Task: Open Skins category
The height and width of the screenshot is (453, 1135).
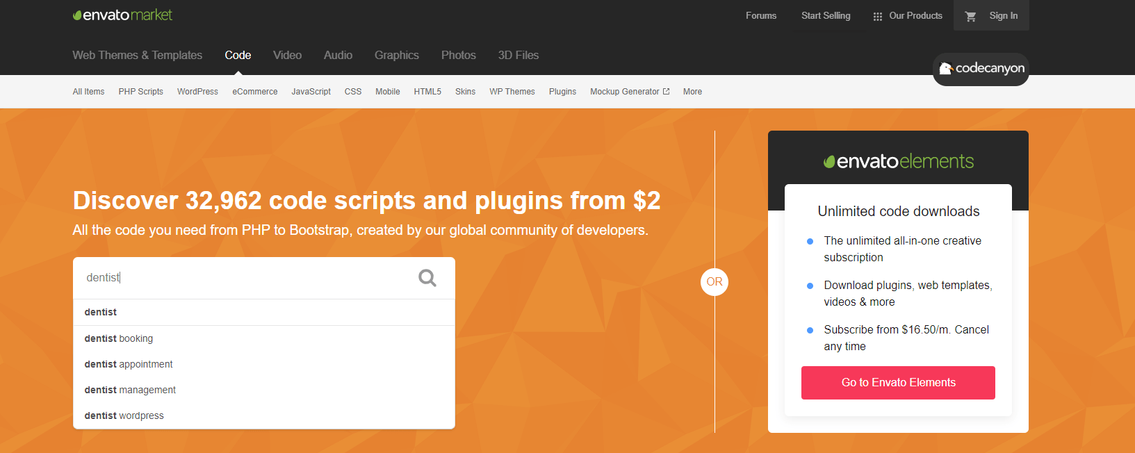Action: pos(466,92)
